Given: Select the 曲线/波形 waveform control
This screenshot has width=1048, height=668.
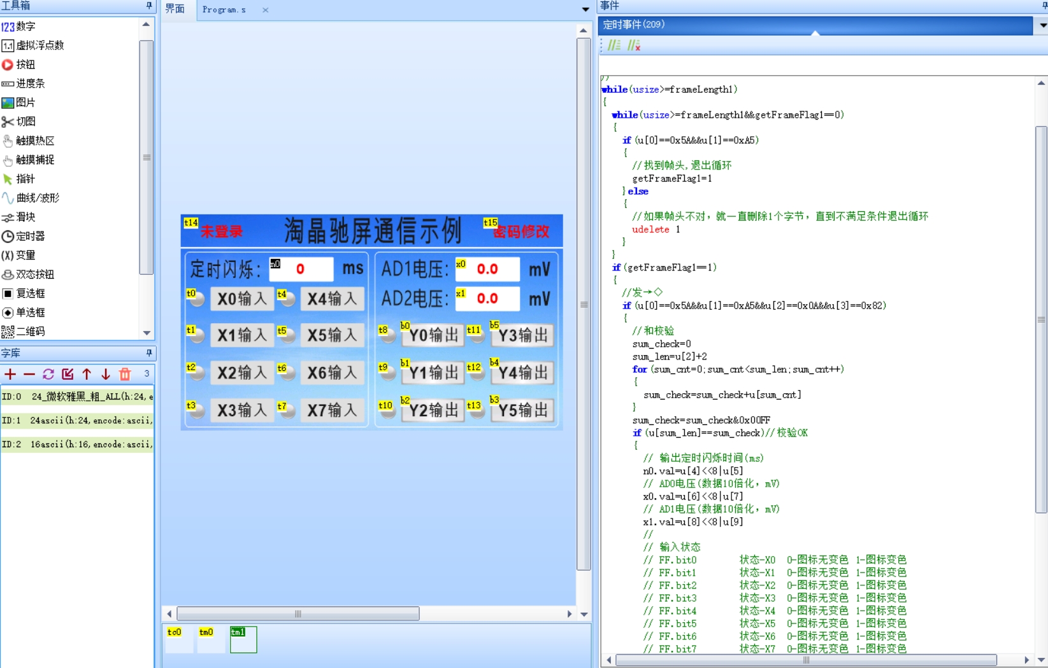Looking at the screenshot, I should [31, 198].
